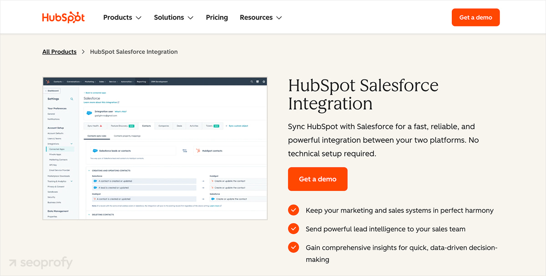The height and width of the screenshot is (276, 546).
Task: Follow the All Products breadcrumb link
Action: (59, 52)
